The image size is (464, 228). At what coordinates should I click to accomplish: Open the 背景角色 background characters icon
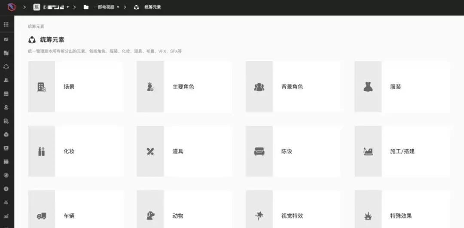click(259, 87)
